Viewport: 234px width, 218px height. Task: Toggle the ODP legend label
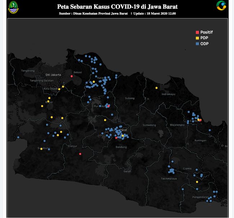[x=204, y=44]
